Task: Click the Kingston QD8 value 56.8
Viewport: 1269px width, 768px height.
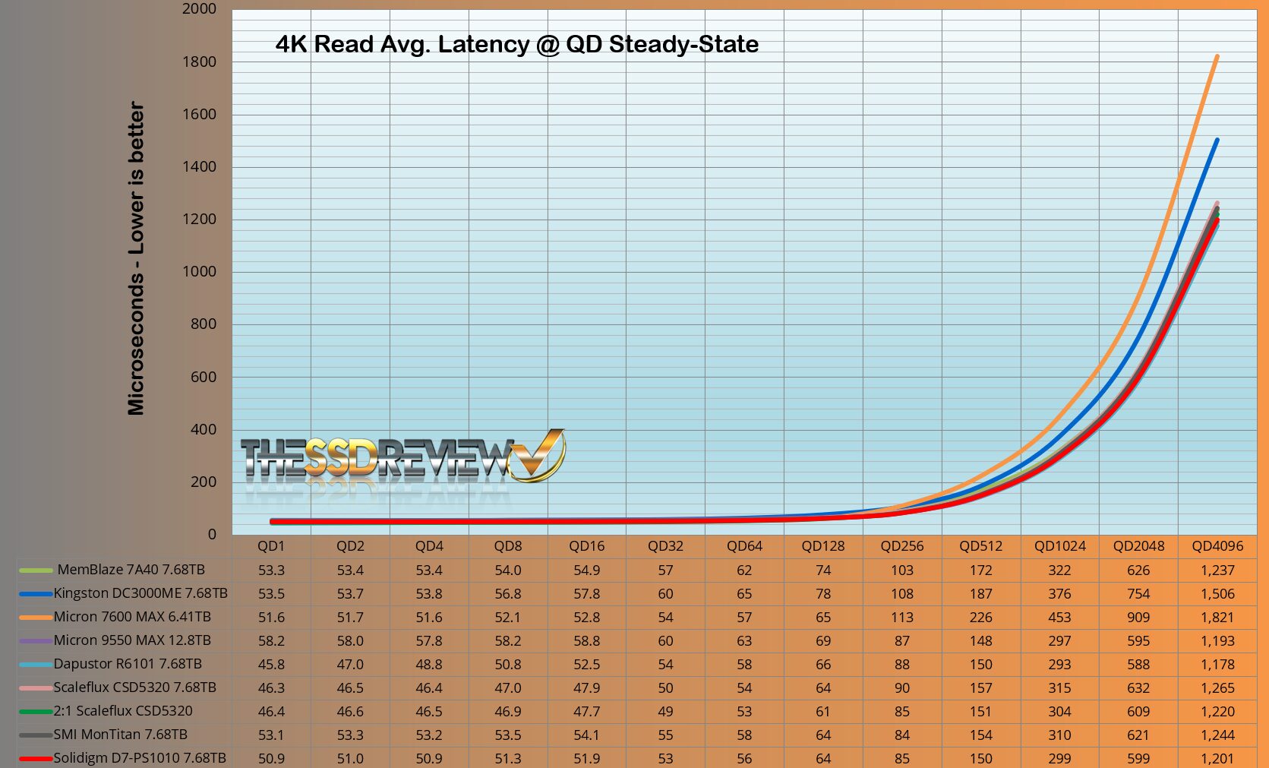Action: tap(508, 594)
